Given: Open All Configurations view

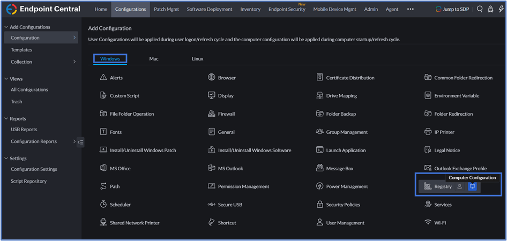Looking at the screenshot, I should (29, 89).
